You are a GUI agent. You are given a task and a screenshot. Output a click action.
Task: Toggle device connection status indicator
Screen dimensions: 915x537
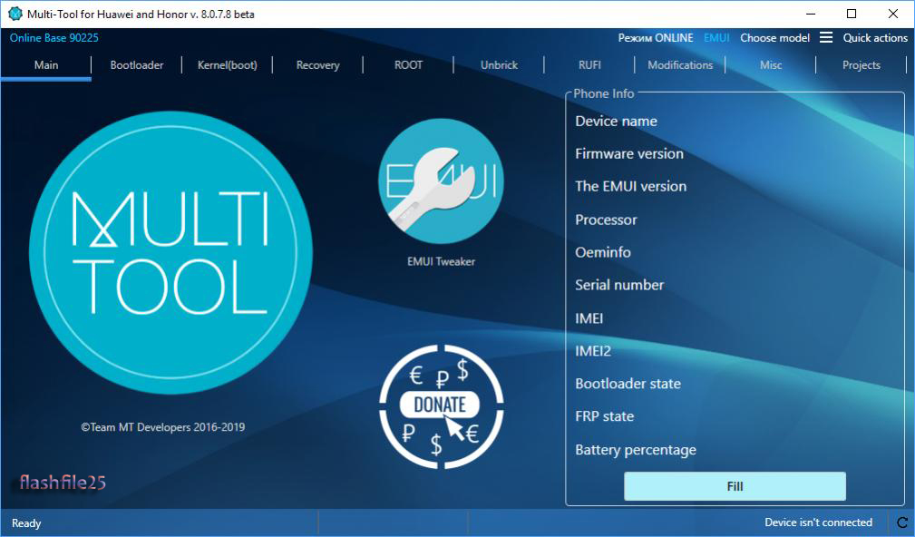pos(819,522)
